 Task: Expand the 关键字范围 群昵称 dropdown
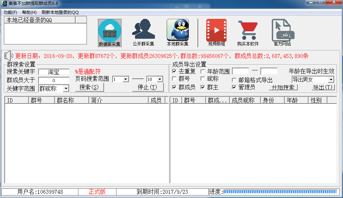tap(66, 89)
